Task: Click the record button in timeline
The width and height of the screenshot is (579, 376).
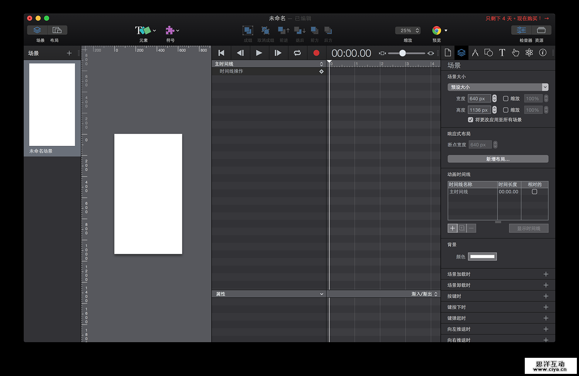Action: [316, 53]
